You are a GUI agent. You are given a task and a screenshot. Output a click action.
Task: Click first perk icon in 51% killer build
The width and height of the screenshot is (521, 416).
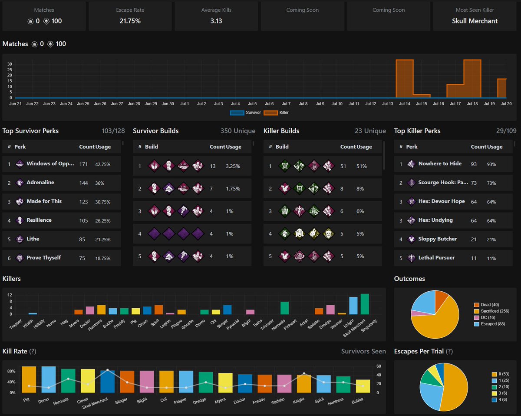(284, 166)
